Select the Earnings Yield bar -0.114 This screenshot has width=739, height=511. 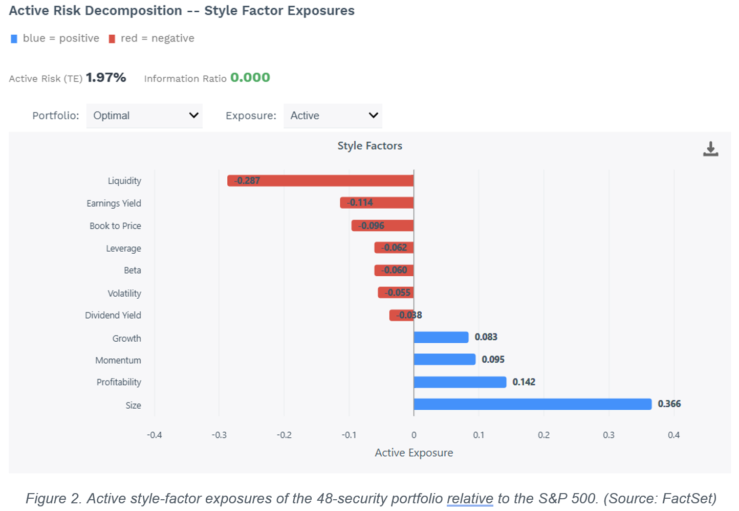(377, 203)
